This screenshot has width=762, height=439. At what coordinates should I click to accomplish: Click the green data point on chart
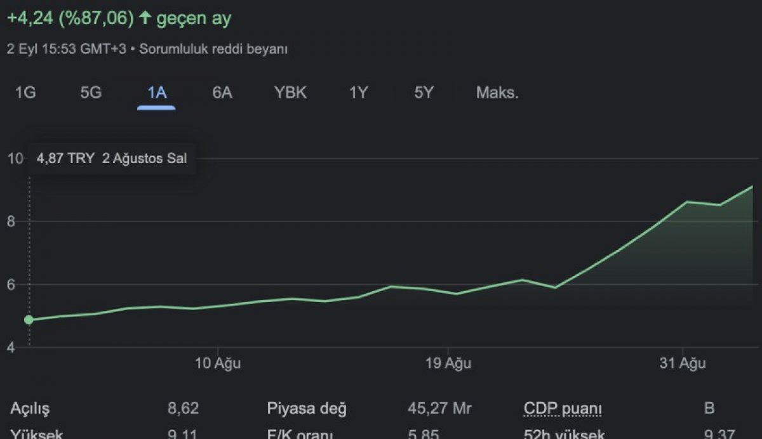[29, 320]
